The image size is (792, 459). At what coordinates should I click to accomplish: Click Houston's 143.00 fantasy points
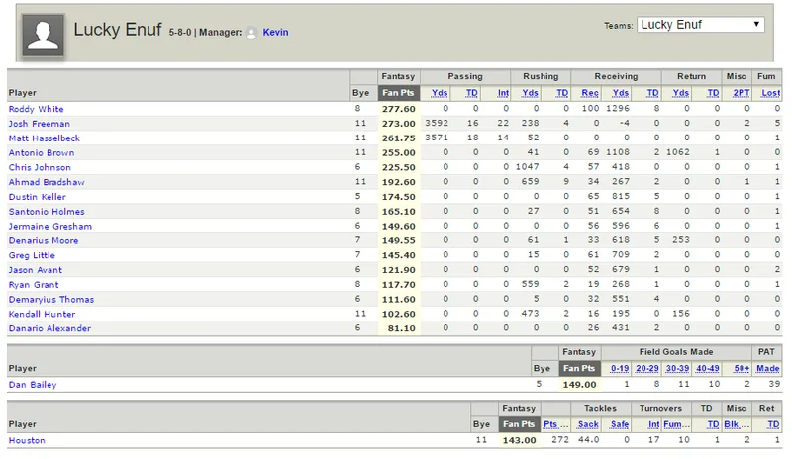tap(519, 440)
